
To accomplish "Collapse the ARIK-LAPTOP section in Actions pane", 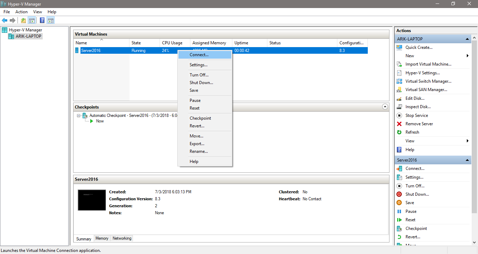I will point(468,39).
